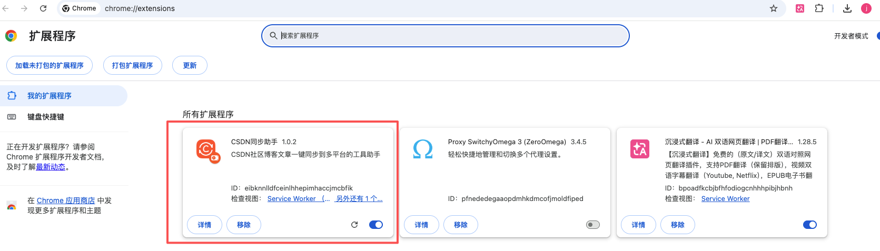Click the 沉浸式翻译 icon in browser toolbar
880x251 pixels.
(x=800, y=8)
